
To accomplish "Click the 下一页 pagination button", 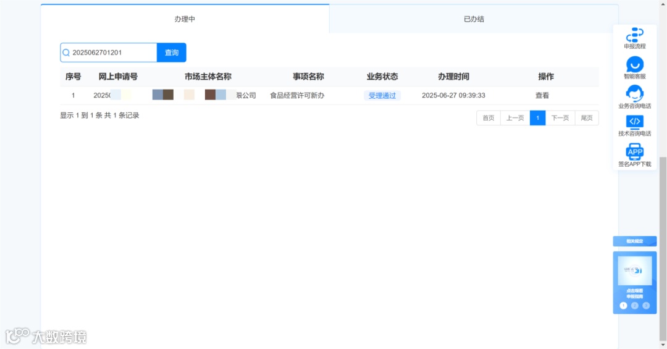I will tap(560, 118).
